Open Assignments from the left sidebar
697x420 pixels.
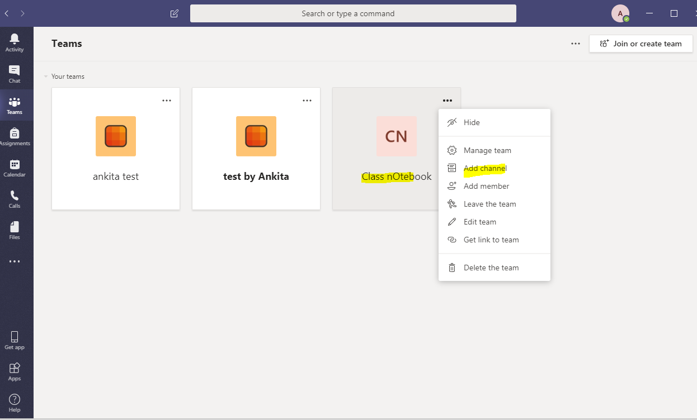pyautogui.click(x=15, y=136)
